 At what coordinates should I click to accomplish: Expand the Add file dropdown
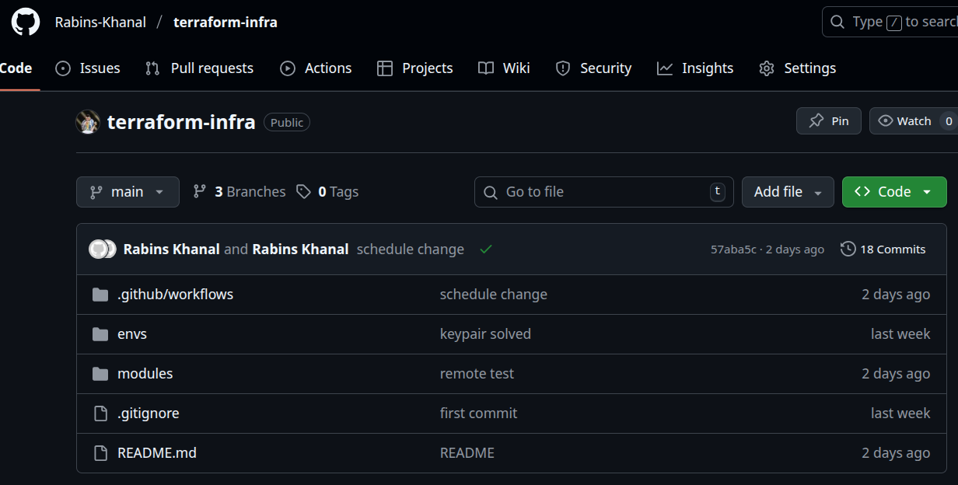point(787,192)
